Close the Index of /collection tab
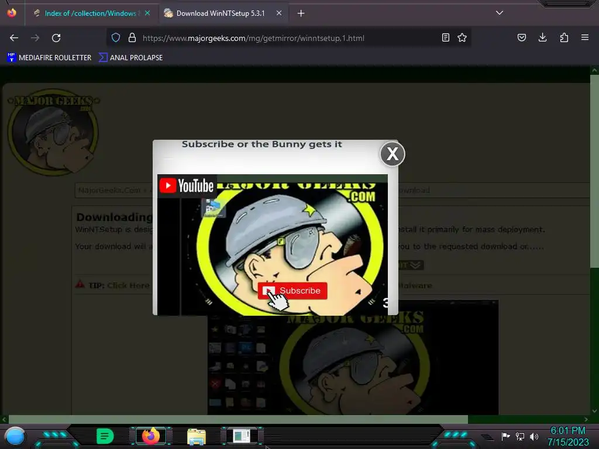Viewport: 599px width, 449px height. point(147,13)
